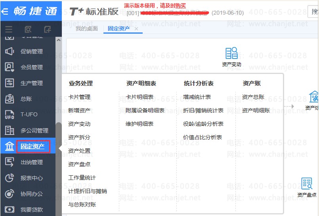Select 固定资产 in the sidebar

32,146
